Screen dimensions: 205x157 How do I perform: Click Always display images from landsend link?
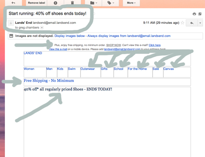coord(129,36)
